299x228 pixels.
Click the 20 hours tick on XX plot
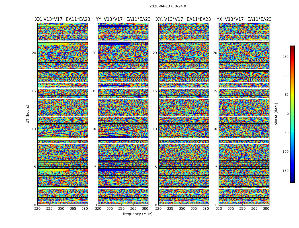click(34, 53)
